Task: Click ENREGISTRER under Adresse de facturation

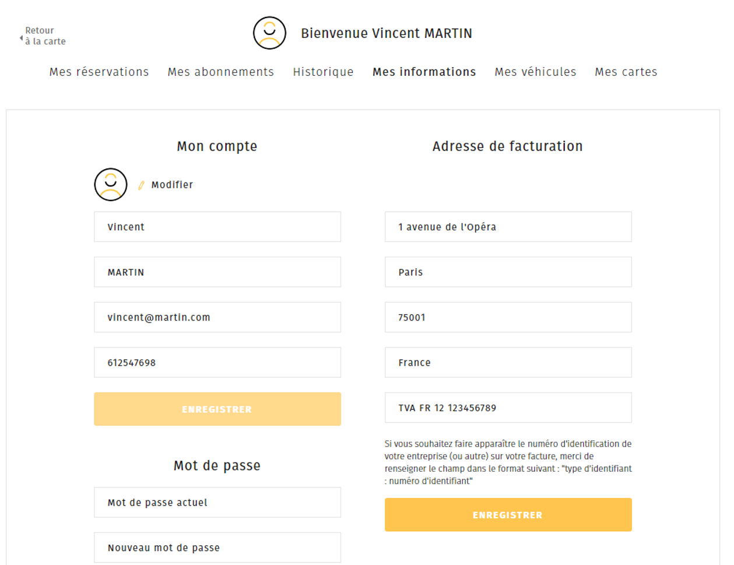Action: [x=507, y=514]
